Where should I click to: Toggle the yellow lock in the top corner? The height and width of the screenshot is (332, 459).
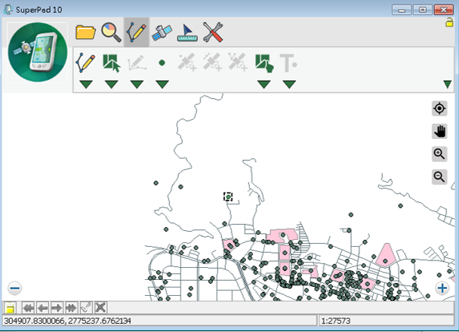[x=449, y=23]
